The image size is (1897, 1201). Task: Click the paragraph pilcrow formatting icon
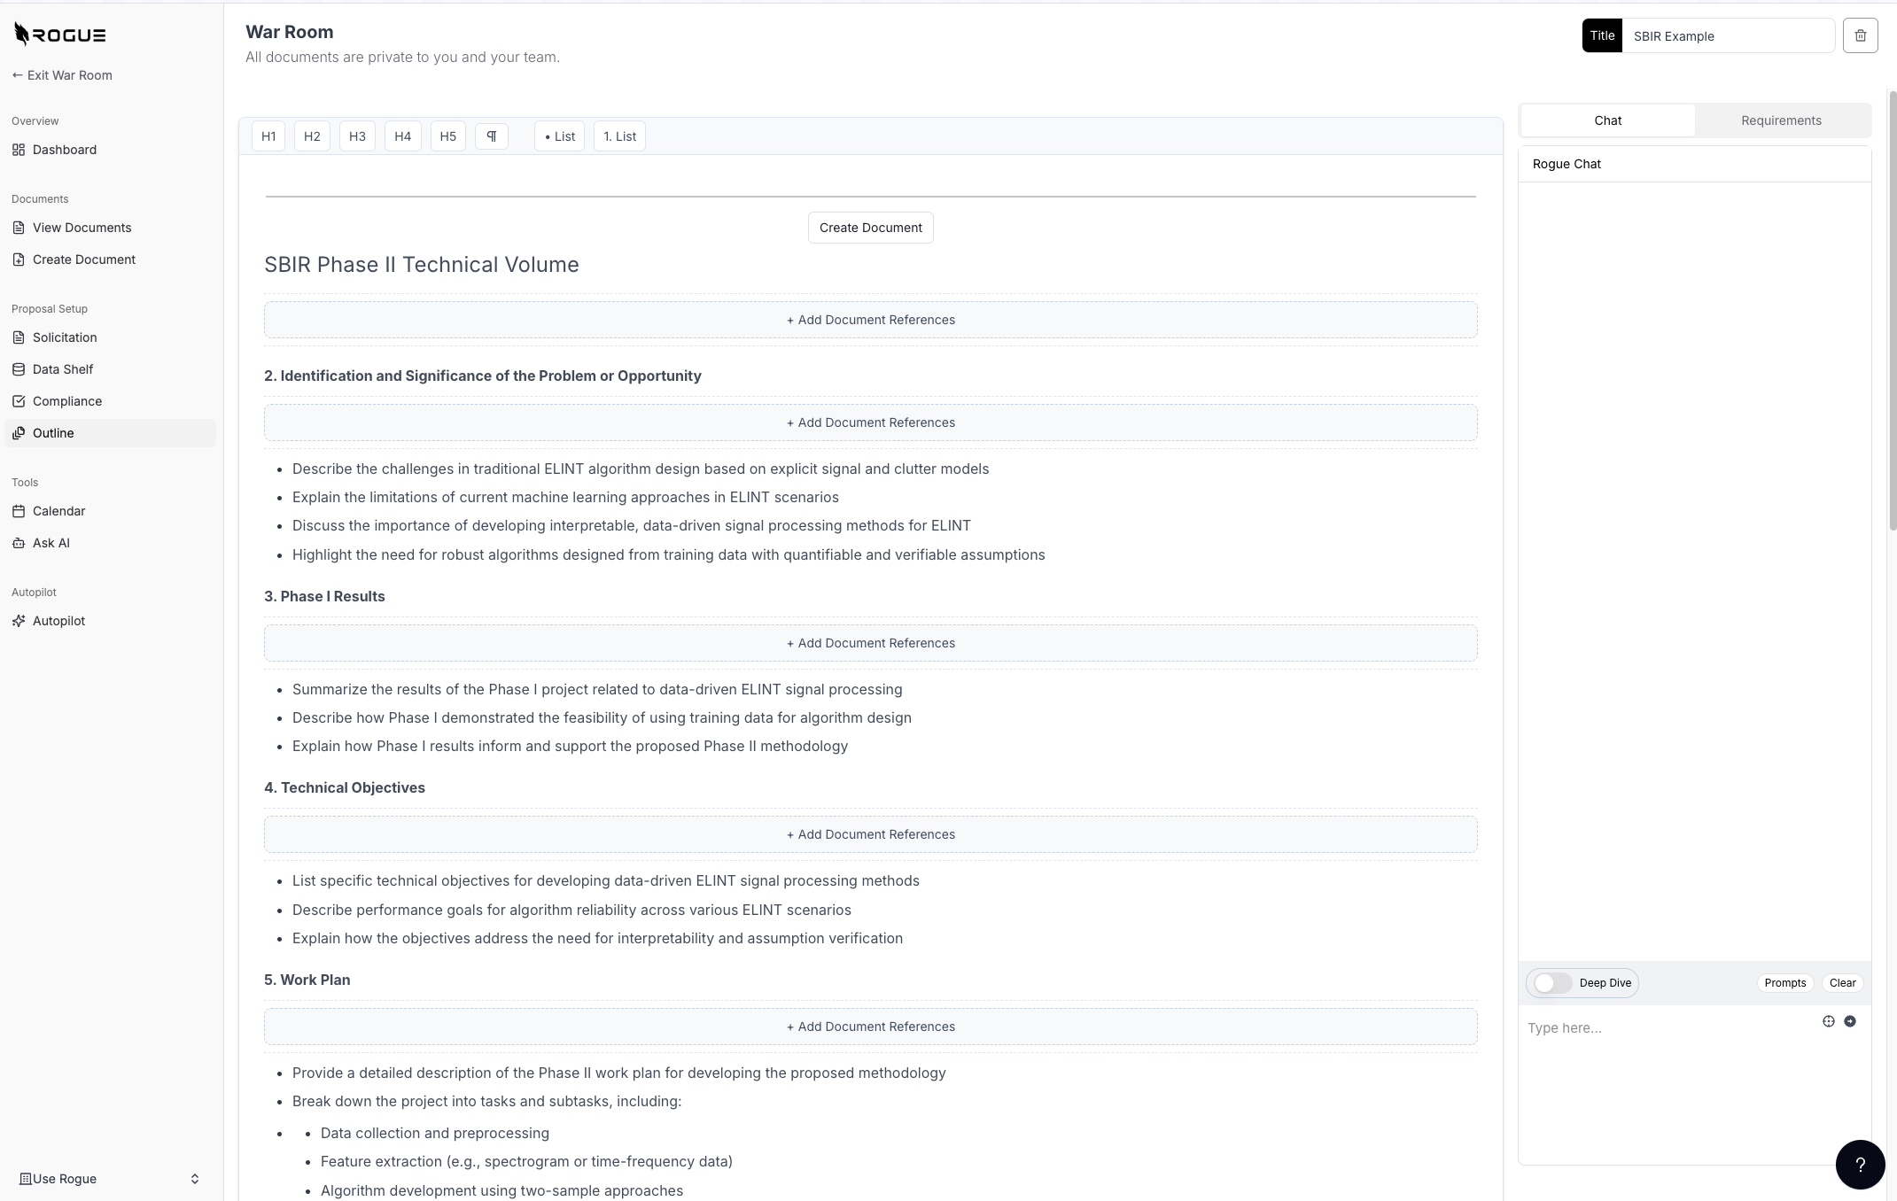pos(492,136)
